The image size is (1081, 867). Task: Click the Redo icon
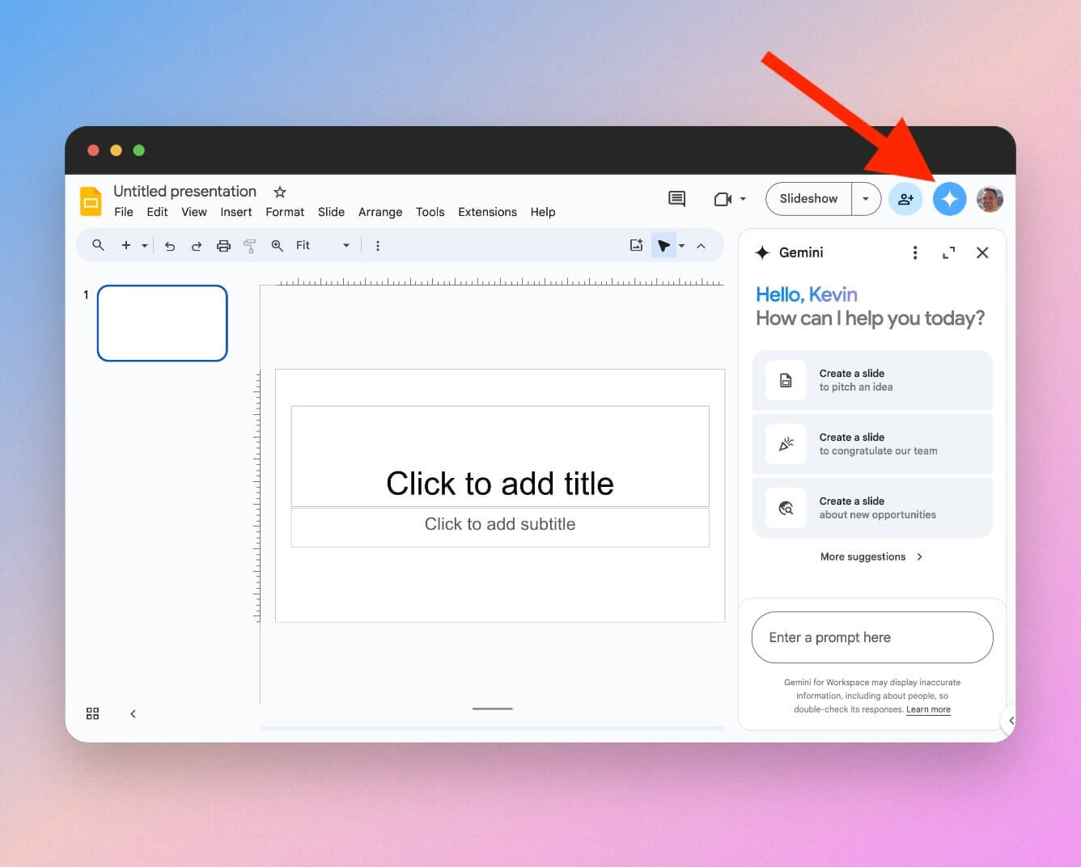click(197, 245)
